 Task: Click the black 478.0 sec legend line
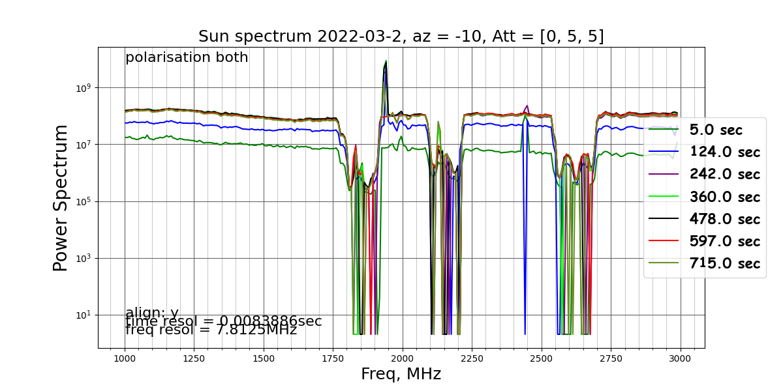click(664, 218)
